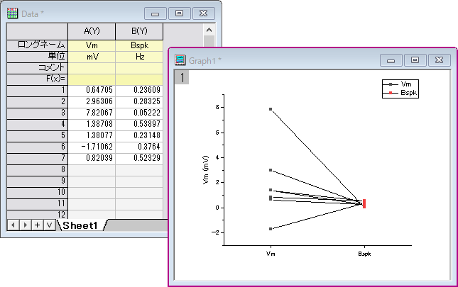The width and height of the screenshot is (458, 287).
Task: Close the Data window
Action: click(x=203, y=13)
